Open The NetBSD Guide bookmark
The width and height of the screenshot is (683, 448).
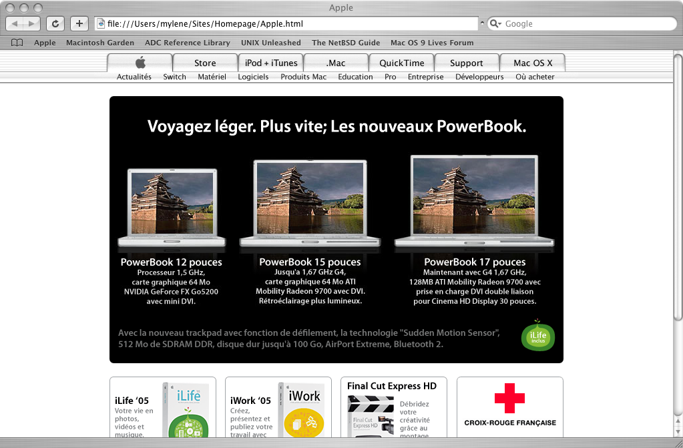346,43
